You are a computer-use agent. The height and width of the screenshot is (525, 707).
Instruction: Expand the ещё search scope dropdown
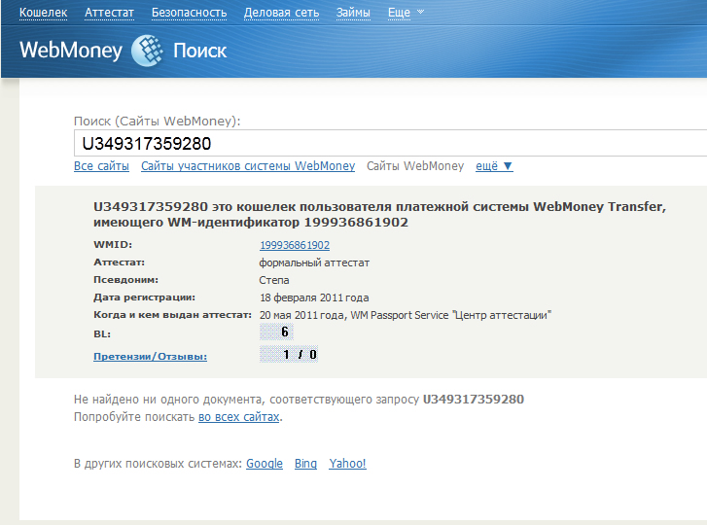494,166
